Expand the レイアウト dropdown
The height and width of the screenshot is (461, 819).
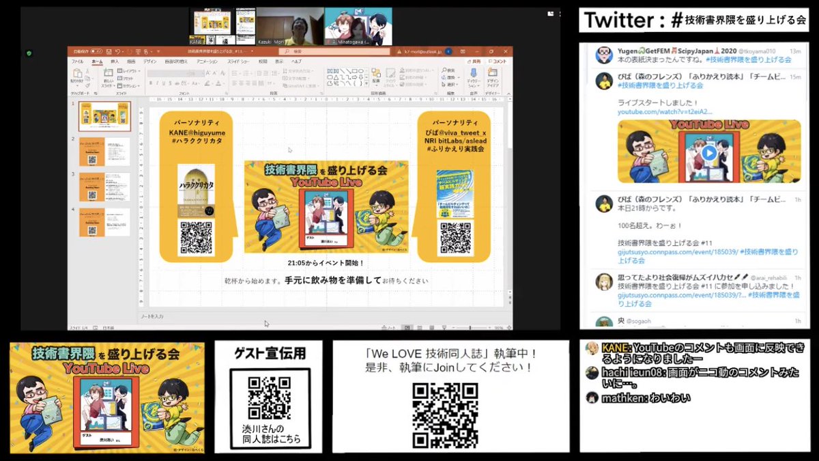[128, 71]
